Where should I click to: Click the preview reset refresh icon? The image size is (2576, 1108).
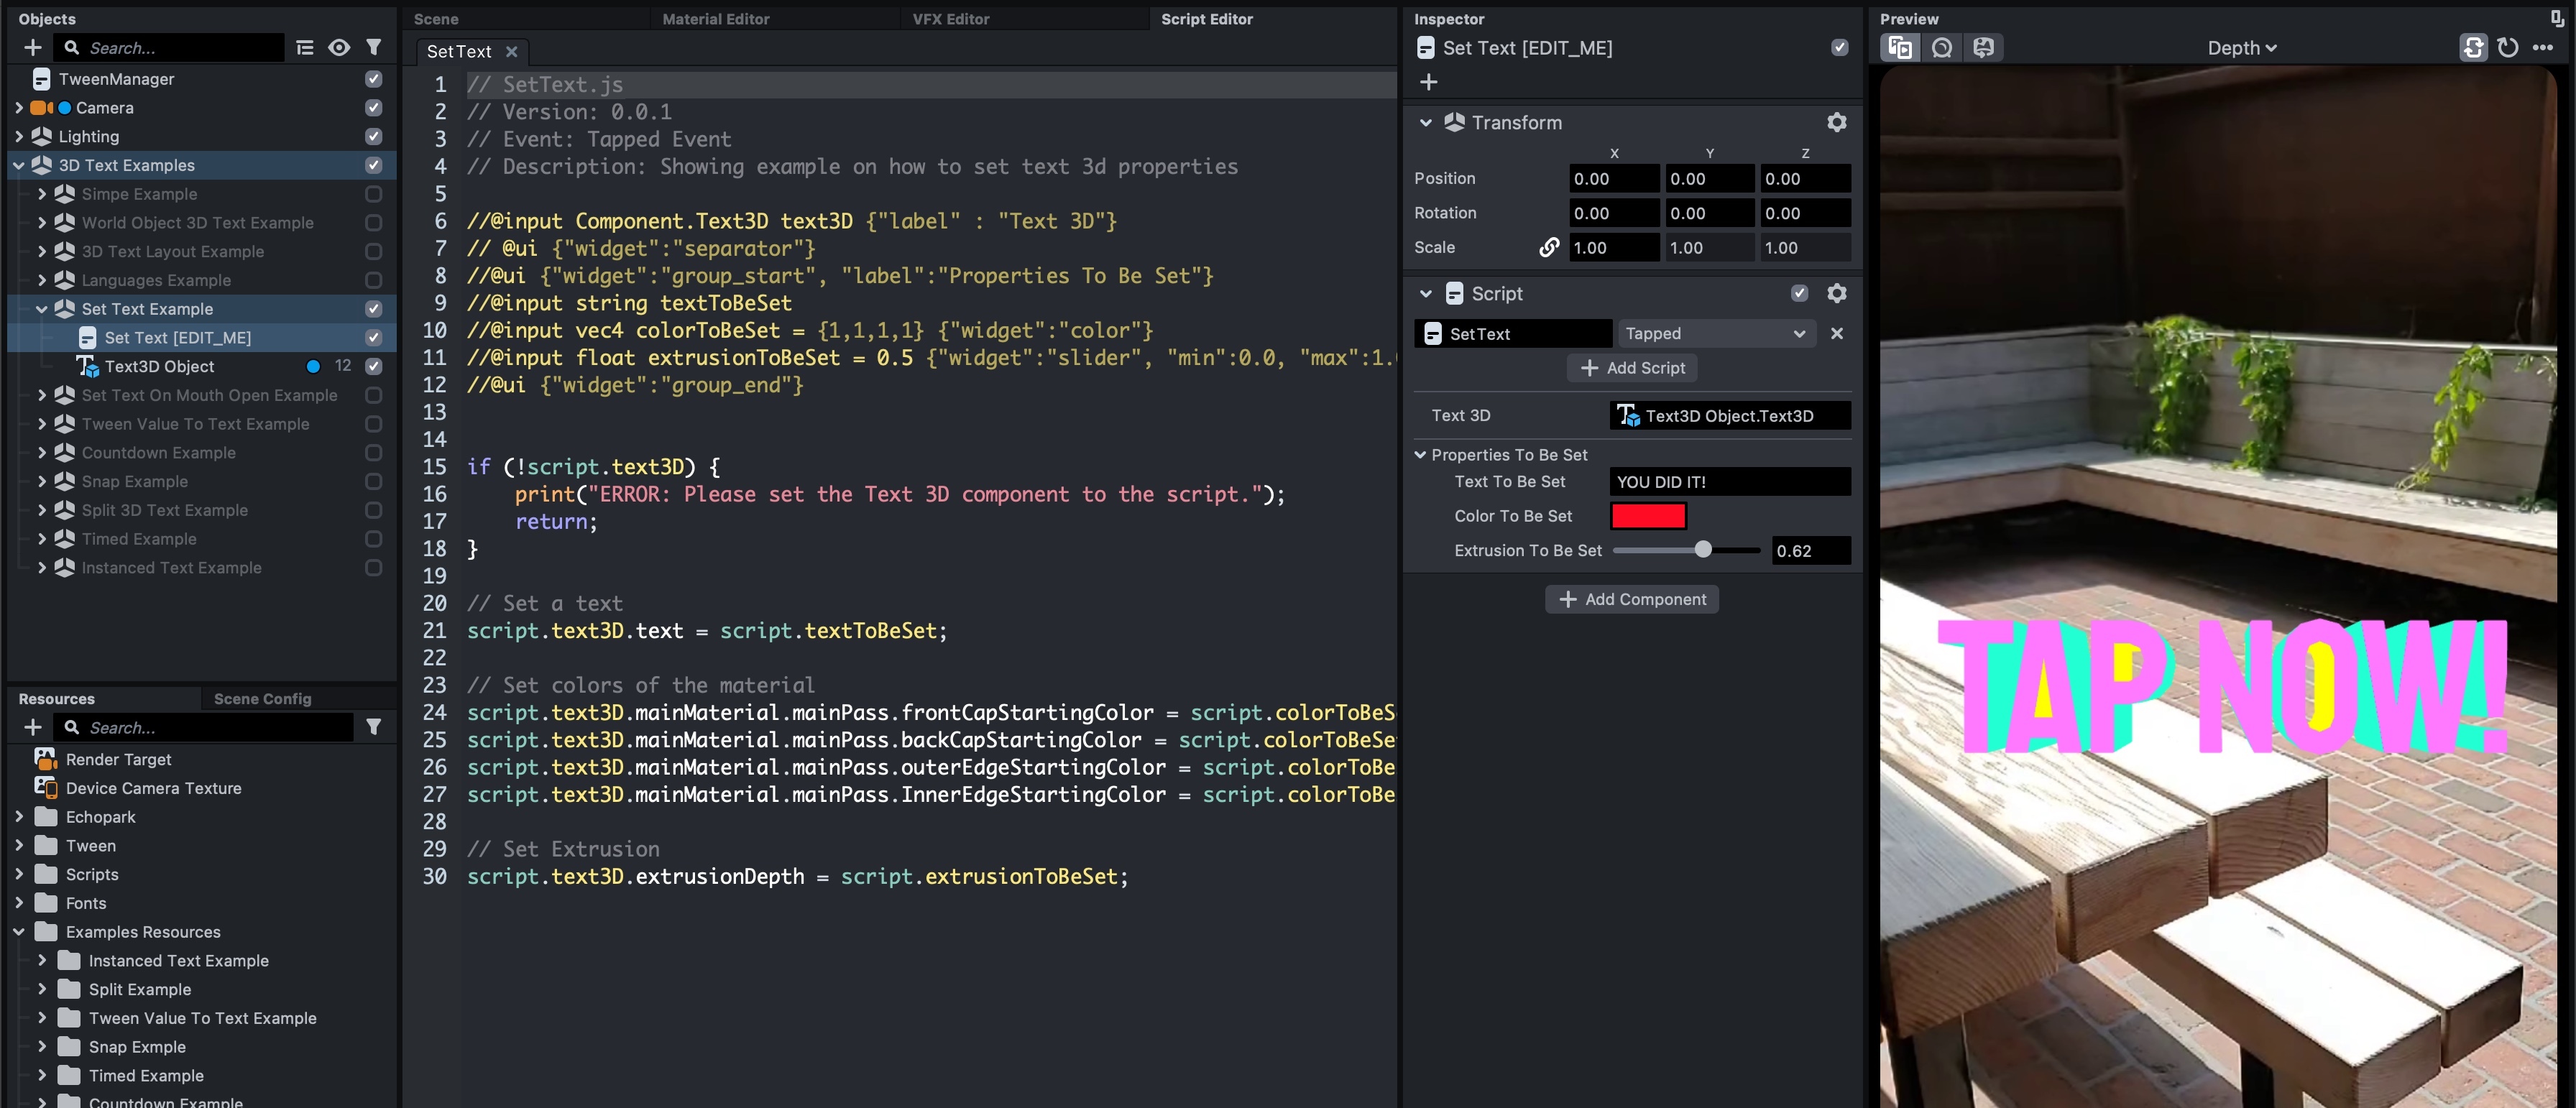[x=2507, y=48]
